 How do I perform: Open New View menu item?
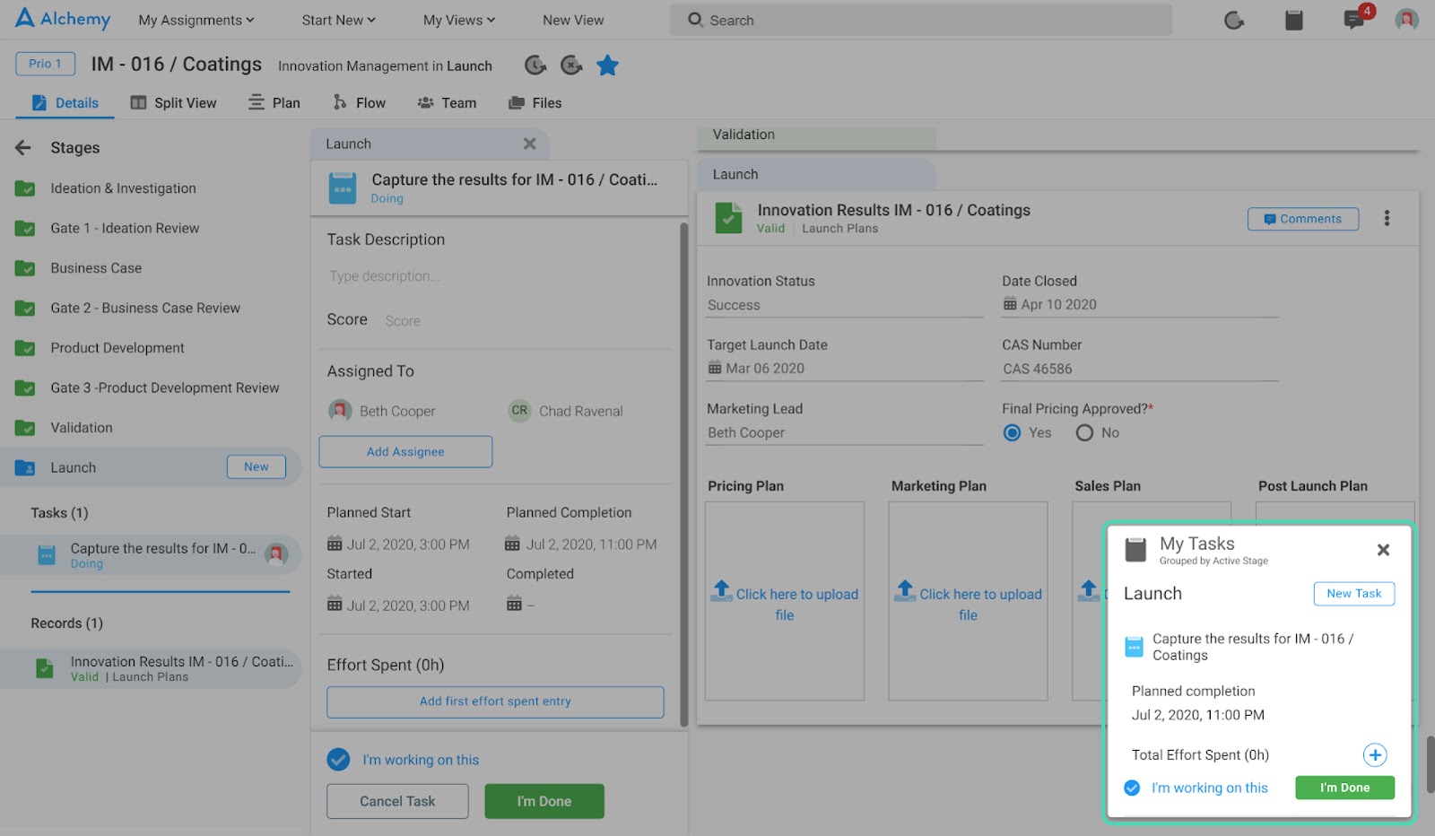click(x=573, y=20)
